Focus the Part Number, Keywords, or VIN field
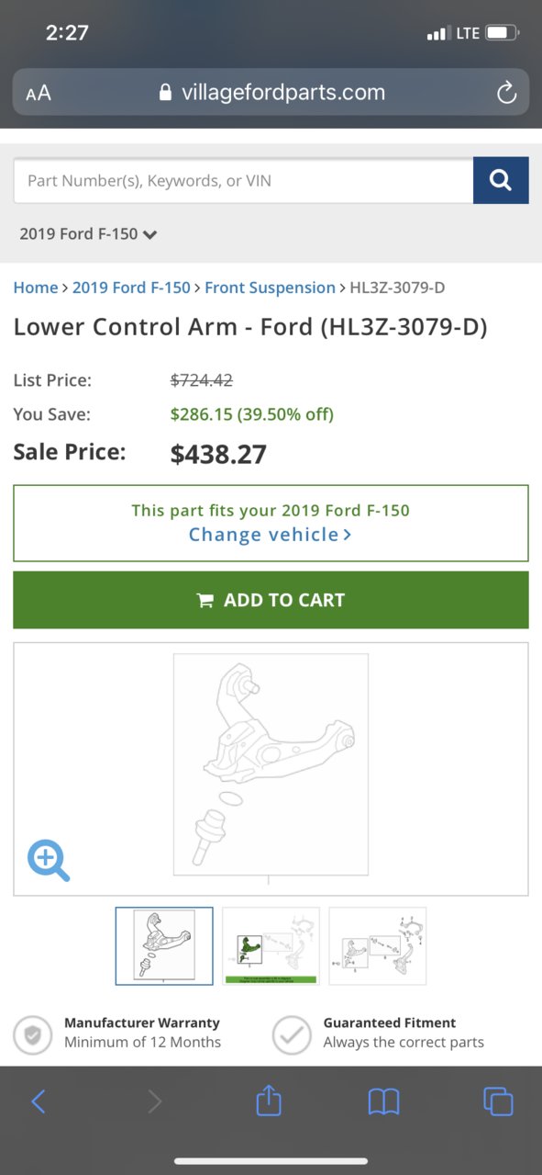This screenshot has width=542, height=1175. [243, 180]
